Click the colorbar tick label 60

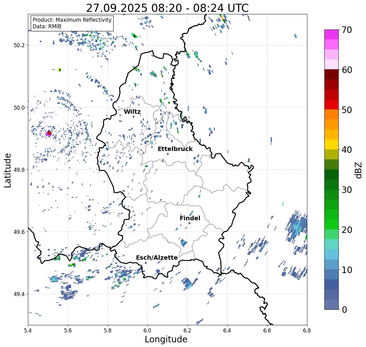347,70
